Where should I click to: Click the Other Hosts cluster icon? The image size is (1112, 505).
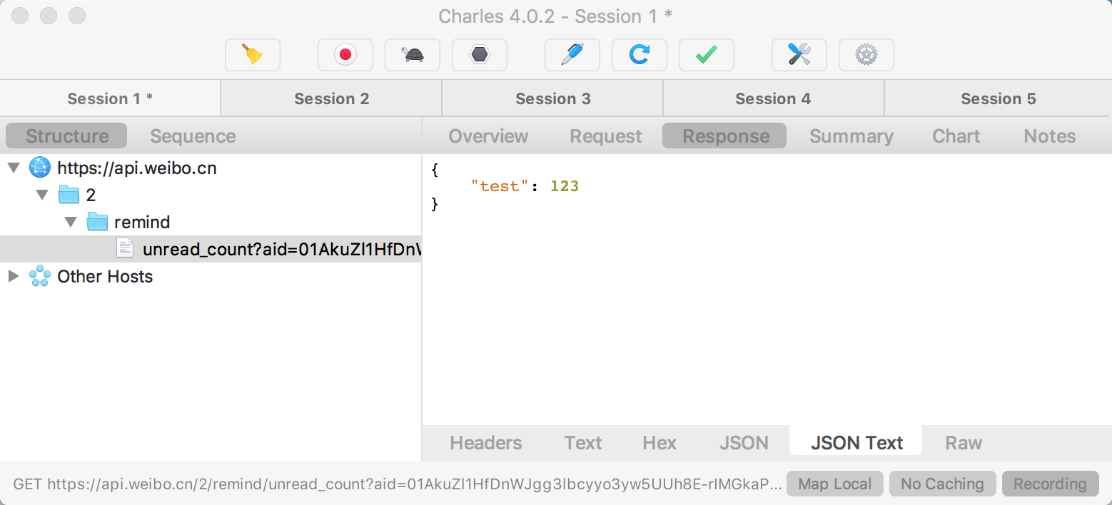pyautogui.click(x=40, y=276)
